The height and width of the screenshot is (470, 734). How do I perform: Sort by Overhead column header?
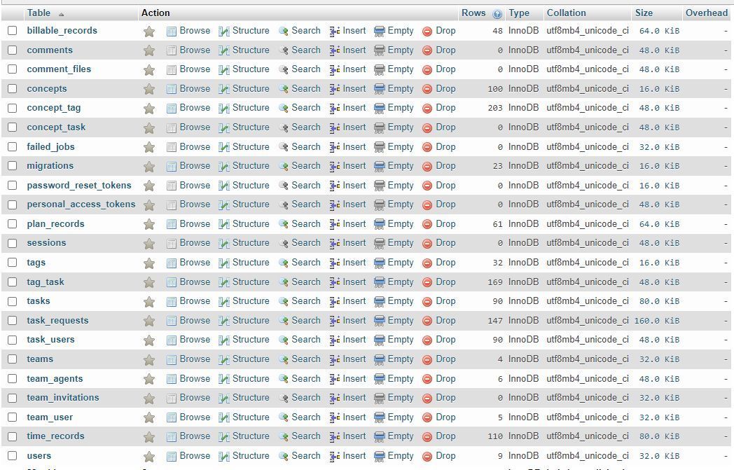click(707, 13)
